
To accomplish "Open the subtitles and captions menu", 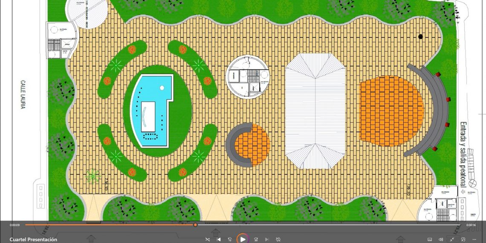I will click(430, 240).
